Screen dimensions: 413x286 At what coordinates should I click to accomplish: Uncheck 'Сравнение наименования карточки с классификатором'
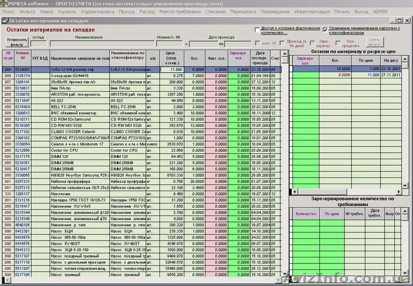[325, 30]
